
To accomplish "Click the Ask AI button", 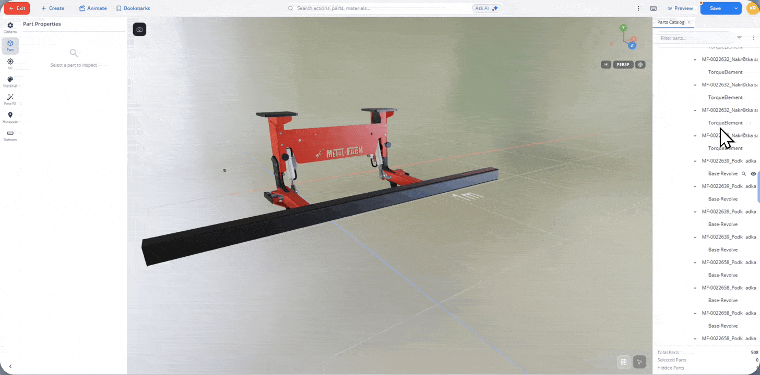I will [x=486, y=8].
